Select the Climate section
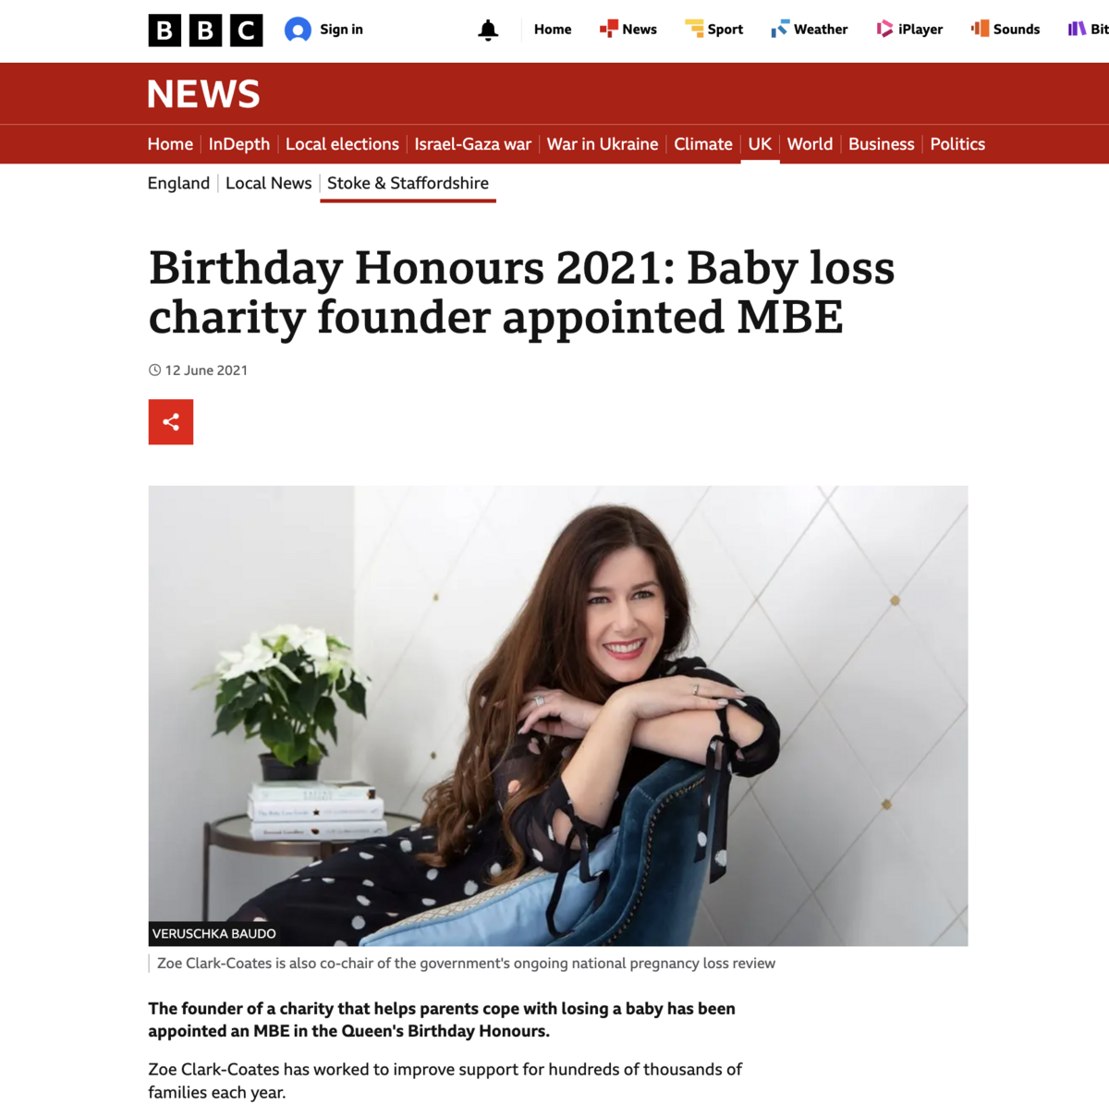Viewport: 1109px width, 1116px height. pyautogui.click(x=703, y=144)
